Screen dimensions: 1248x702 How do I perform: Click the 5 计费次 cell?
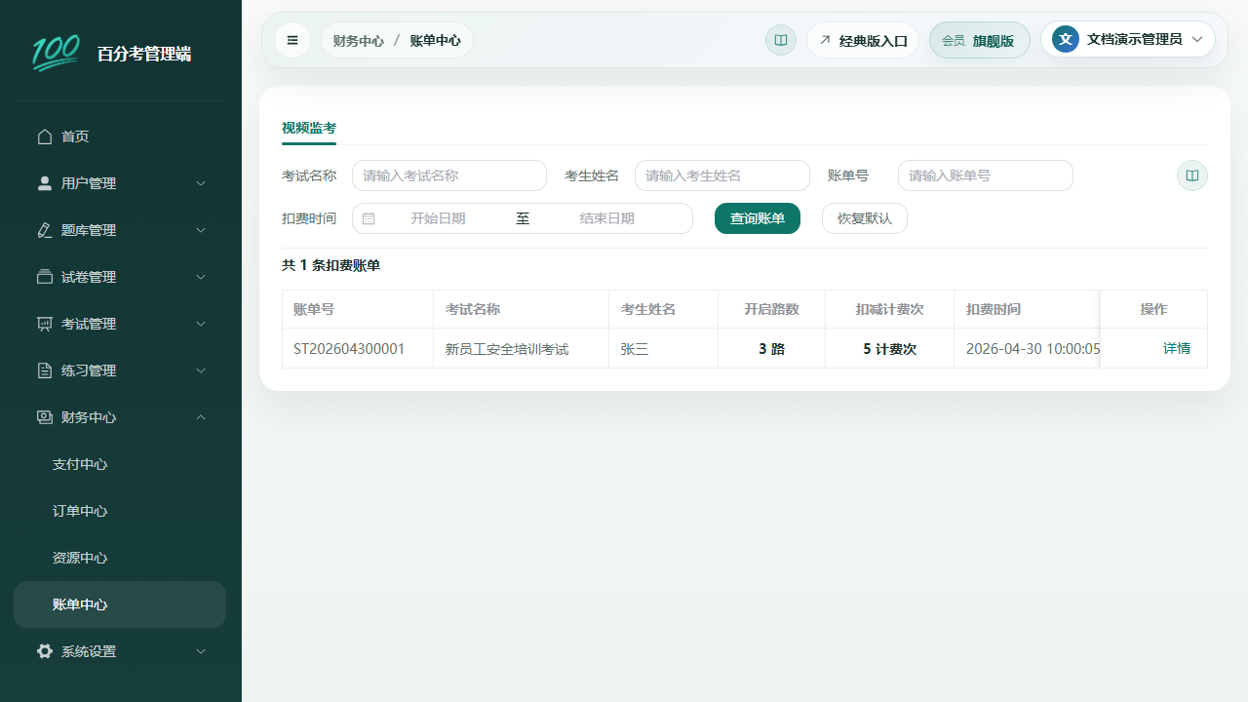coord(890,348)
